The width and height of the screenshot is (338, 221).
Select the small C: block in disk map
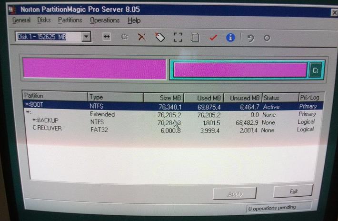point(315,70)
